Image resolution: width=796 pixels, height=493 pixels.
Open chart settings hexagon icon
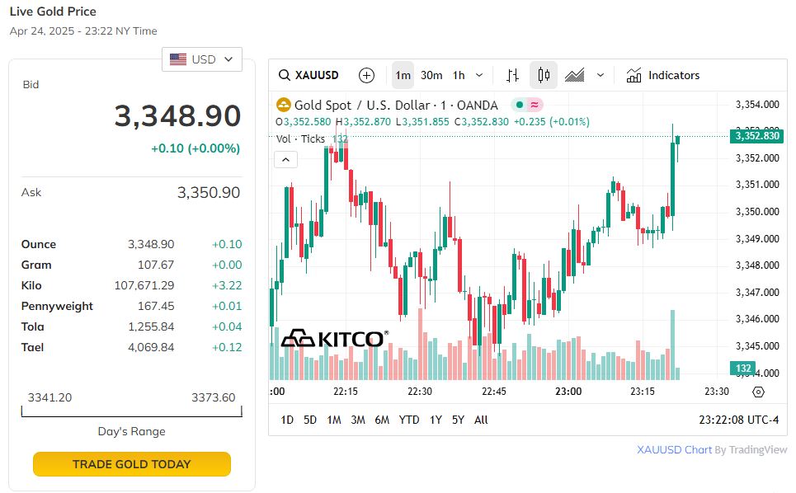[x=759, y=392]
